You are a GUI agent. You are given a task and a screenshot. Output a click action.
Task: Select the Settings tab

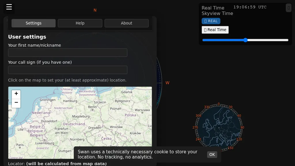pyautogui.click(x=33, y=23)
